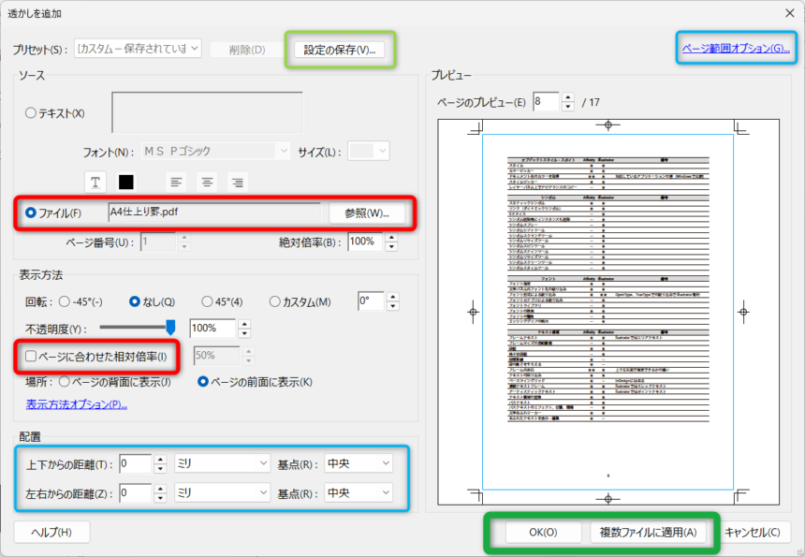The height and width of the screenshot is (557, 805).
Task: Click the opacity slider handle
Action: [x=170, y=327]
